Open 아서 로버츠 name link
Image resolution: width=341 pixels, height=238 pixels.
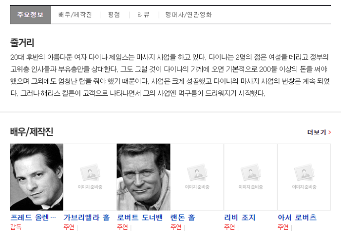point(297,218)
